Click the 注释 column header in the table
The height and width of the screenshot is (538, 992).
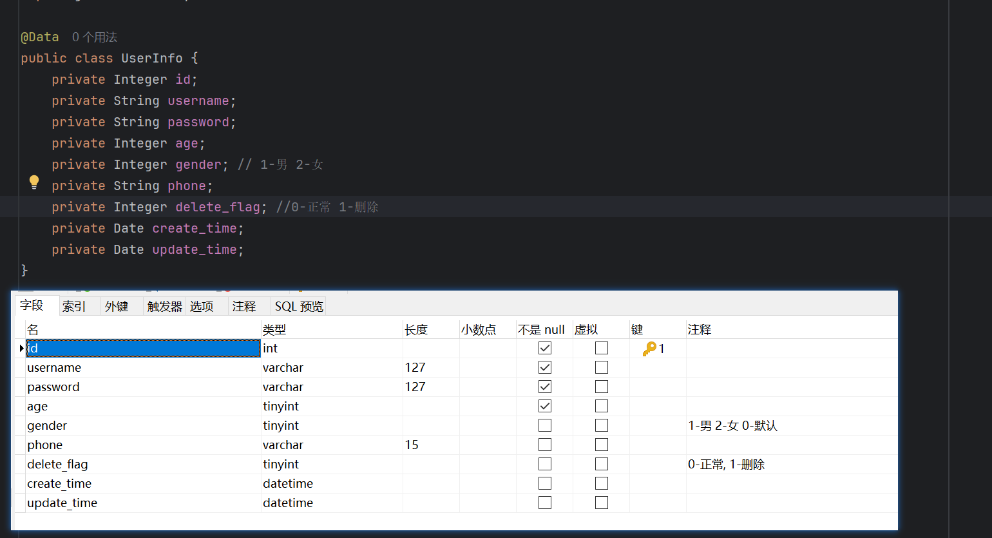(792, 330)
